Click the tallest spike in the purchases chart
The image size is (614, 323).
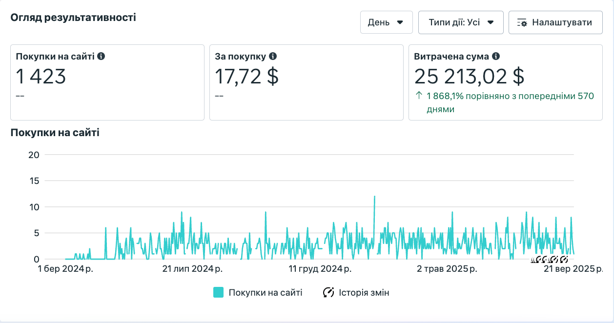(x=374, y=197)
